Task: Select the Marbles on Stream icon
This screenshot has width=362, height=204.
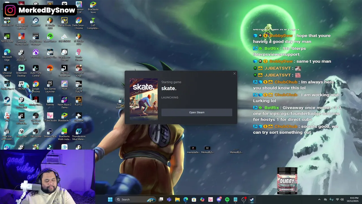Action: (64, 55)
